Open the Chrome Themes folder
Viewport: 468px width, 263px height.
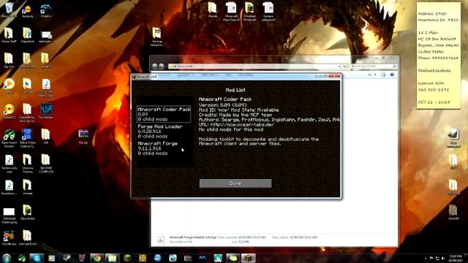(x=28, y=164)
